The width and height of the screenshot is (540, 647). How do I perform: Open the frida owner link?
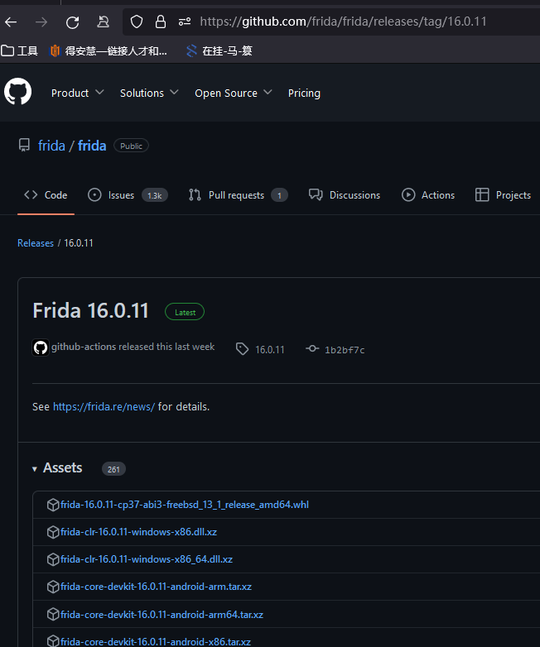click(51, 146)
